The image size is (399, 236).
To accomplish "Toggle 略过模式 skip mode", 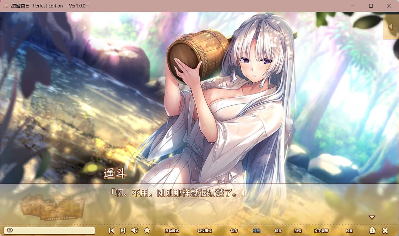I will point(204,231).
